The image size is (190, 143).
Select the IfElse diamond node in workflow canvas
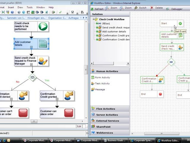click(171, 62)
